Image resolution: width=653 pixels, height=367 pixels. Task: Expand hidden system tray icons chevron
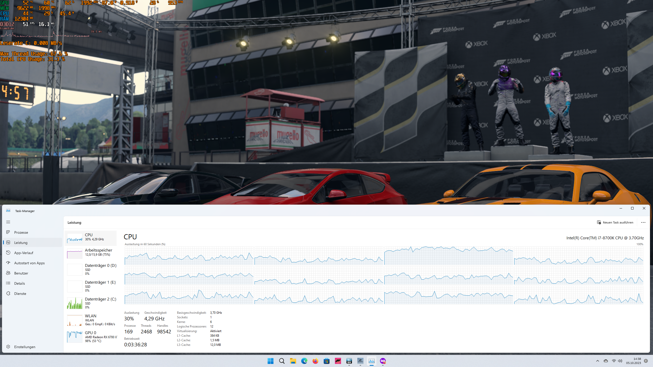point(598,361)
